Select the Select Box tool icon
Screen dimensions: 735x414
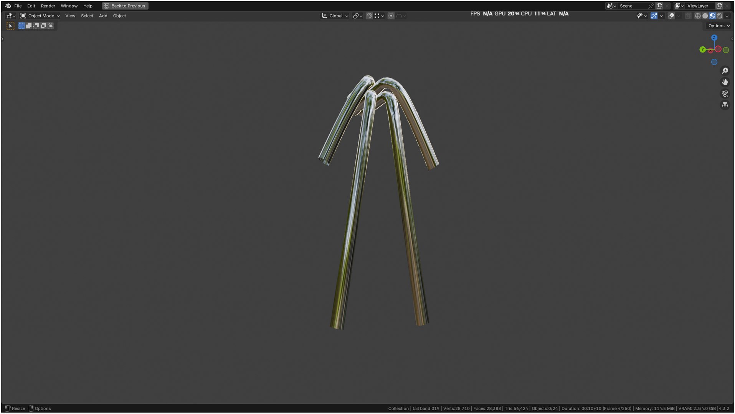[10, 26]
